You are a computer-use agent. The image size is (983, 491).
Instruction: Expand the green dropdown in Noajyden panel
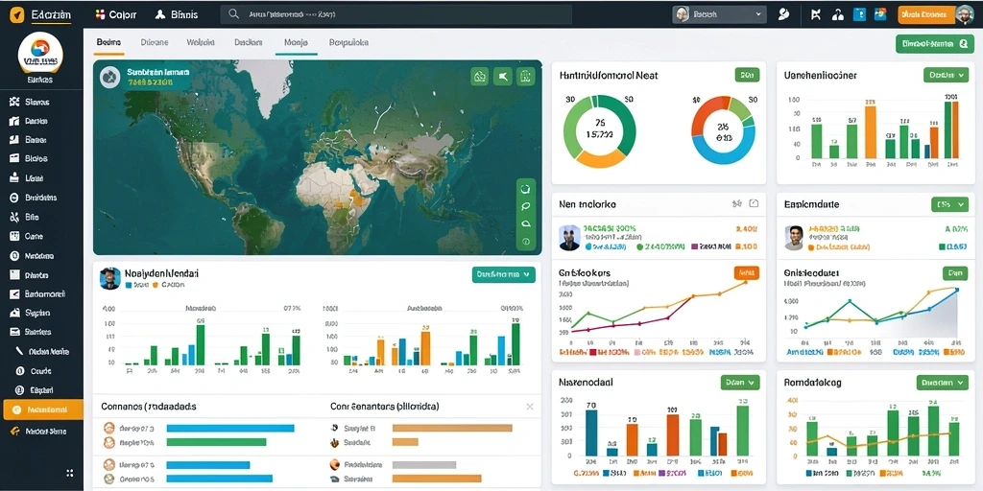pos(503,273)
